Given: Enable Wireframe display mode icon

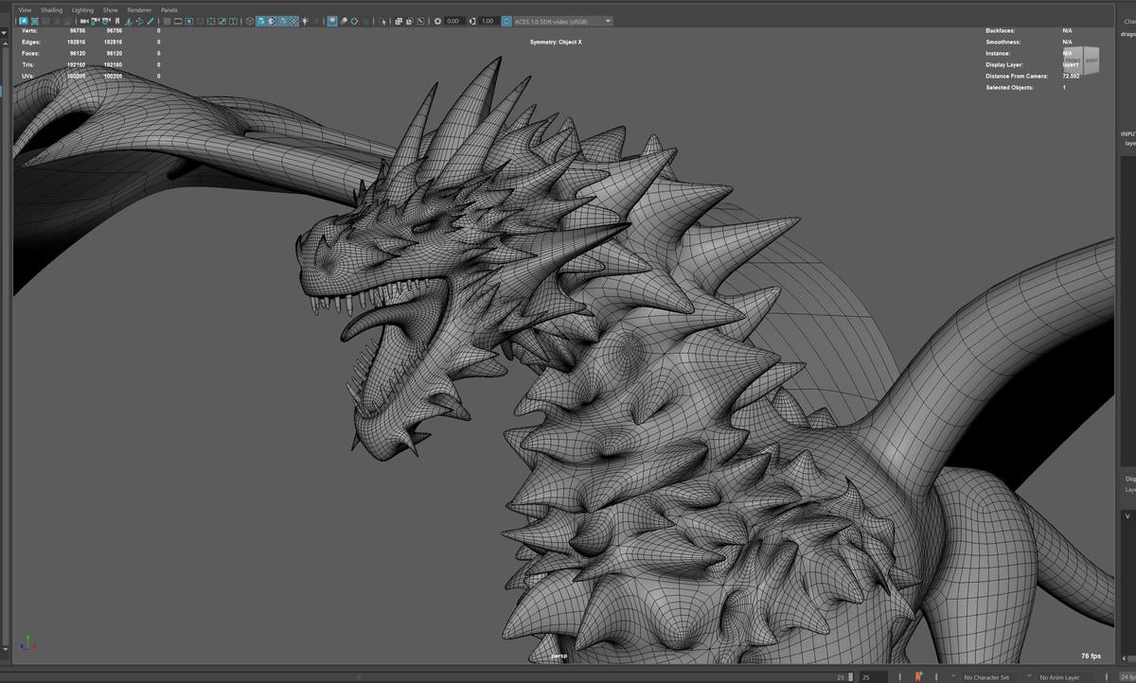Looking at the screenshot, I should pyautogui.click(x=250, y=21).
